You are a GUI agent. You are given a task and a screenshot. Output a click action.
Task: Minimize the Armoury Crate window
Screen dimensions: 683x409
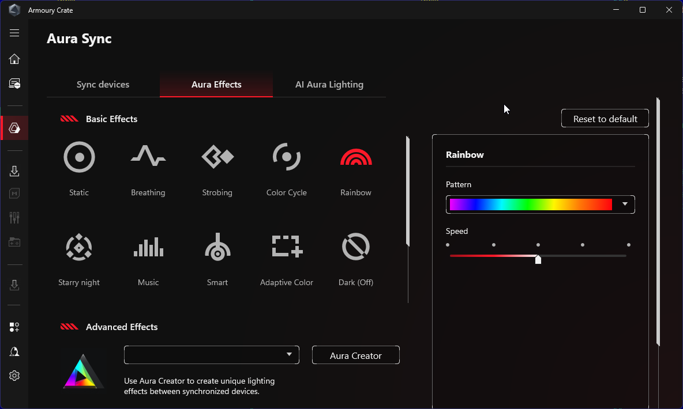coord(616,10)
